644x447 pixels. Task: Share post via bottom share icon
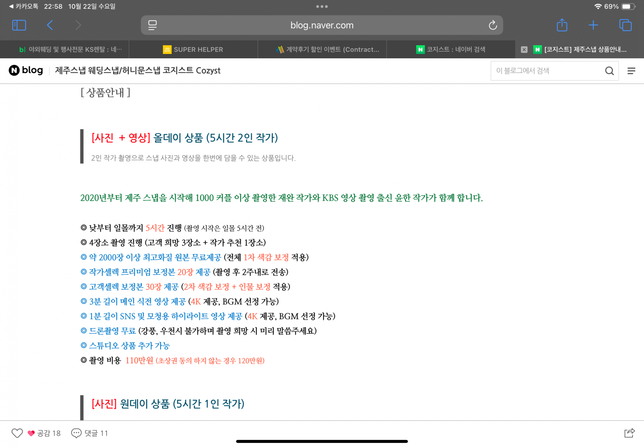tap(629, 433)
